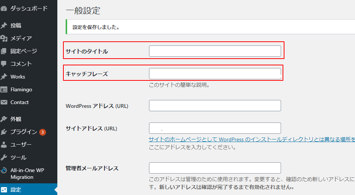Click the plugin update badge showing 3
This screenshot has height=195, width=355.
[43, 132]
